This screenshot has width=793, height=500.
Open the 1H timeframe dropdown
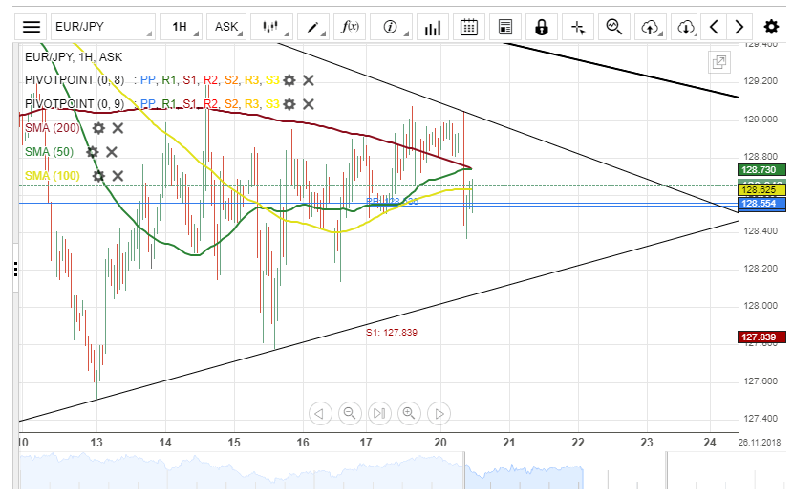pos(182,27)
